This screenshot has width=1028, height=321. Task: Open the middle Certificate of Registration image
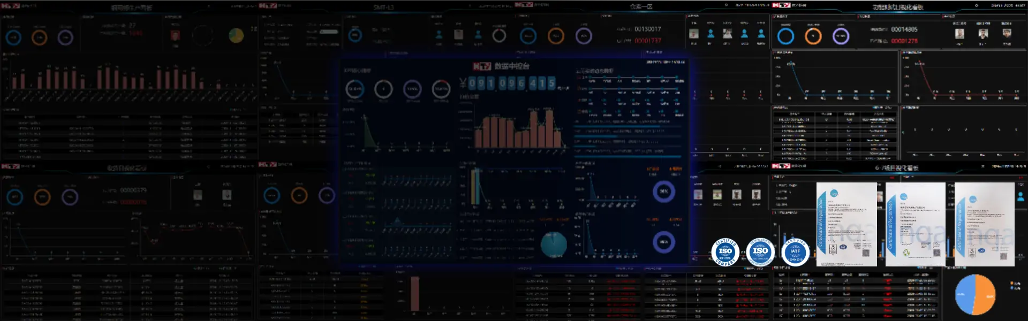coord(916,224)
